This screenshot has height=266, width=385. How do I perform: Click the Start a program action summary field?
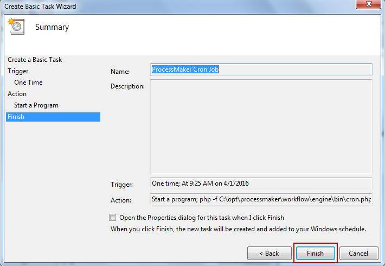coord(261,199)
